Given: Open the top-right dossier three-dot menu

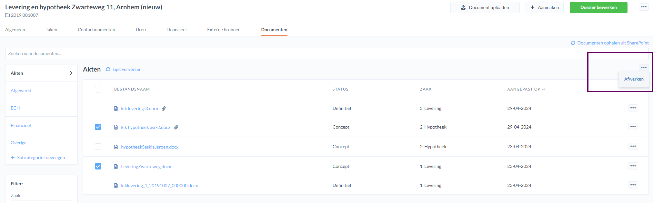Looking at the screenshot, I should click(644, 7).
